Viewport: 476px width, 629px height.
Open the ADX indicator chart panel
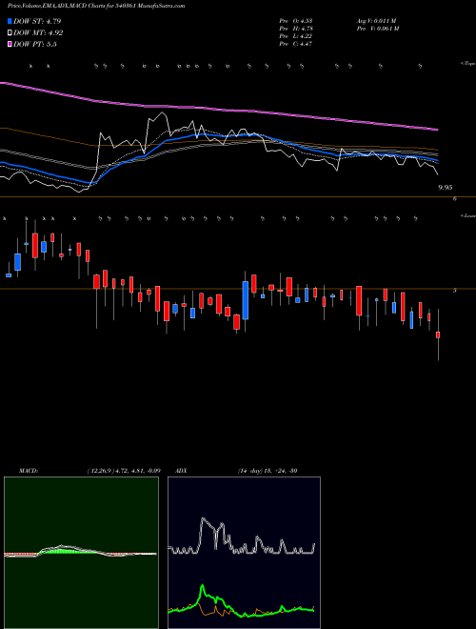[244, 553]
